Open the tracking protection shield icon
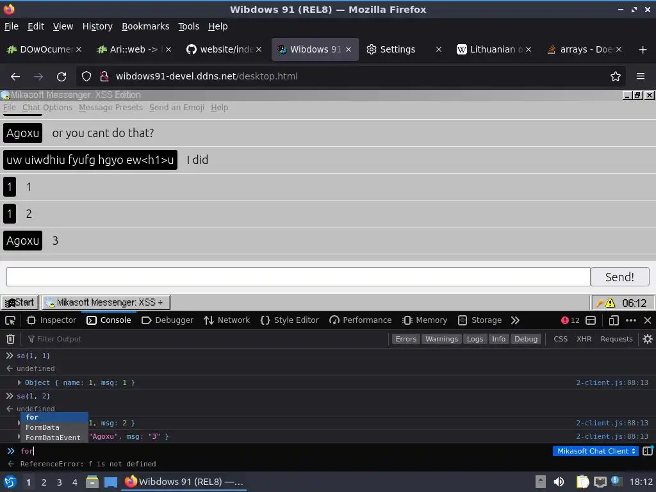 click(86, 77)
